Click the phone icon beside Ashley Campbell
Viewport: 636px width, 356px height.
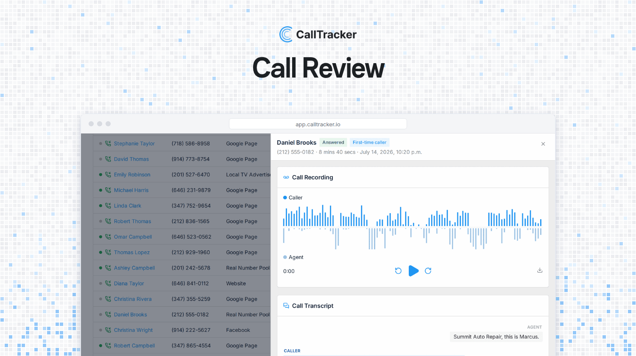pos(108,268)
